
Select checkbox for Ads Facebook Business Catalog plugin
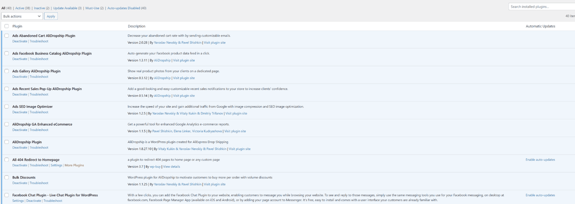click(7, 53)
